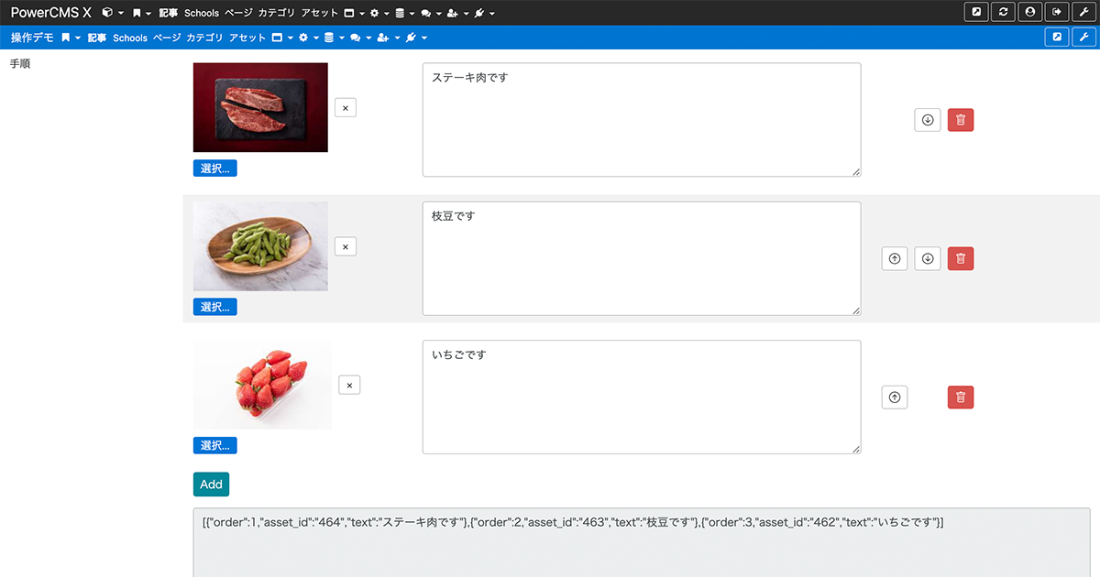Move the 枝豆です row down
Image resolution: width=1100 pixels, height=577 pixels.
tap(928, 258)
